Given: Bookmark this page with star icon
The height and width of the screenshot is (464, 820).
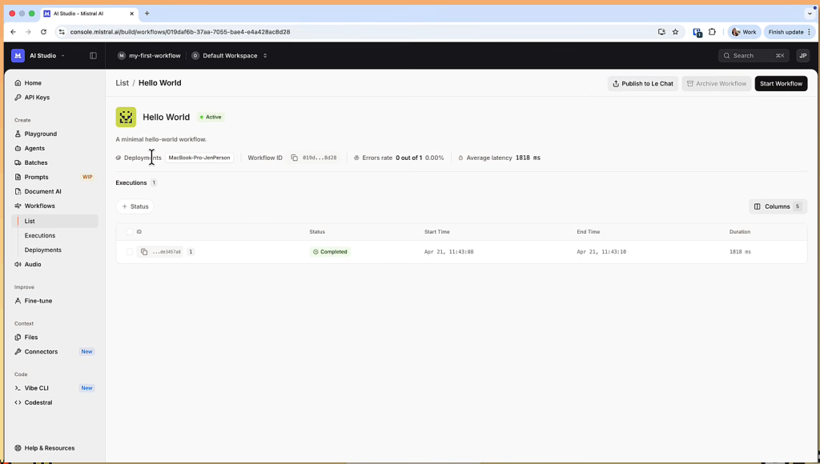Looking at the screenshot, I should tap(675, 32).
